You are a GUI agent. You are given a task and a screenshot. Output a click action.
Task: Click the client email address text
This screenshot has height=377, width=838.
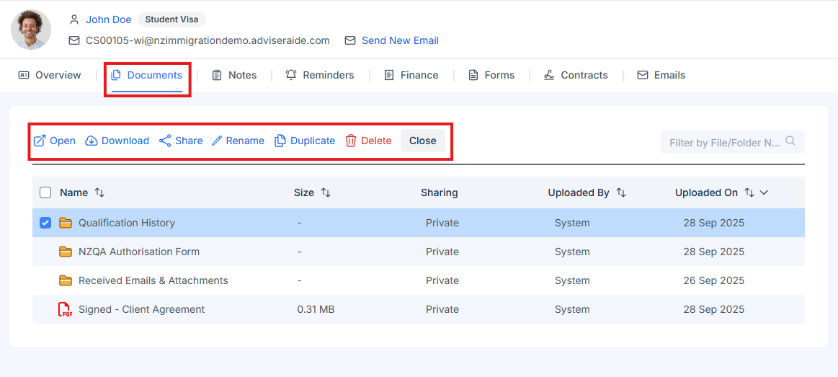point(208,40)
